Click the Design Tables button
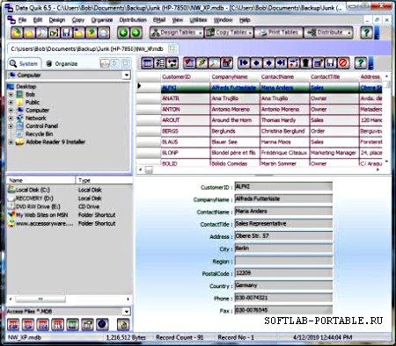 pyautogui.click(x=176, y=32)
